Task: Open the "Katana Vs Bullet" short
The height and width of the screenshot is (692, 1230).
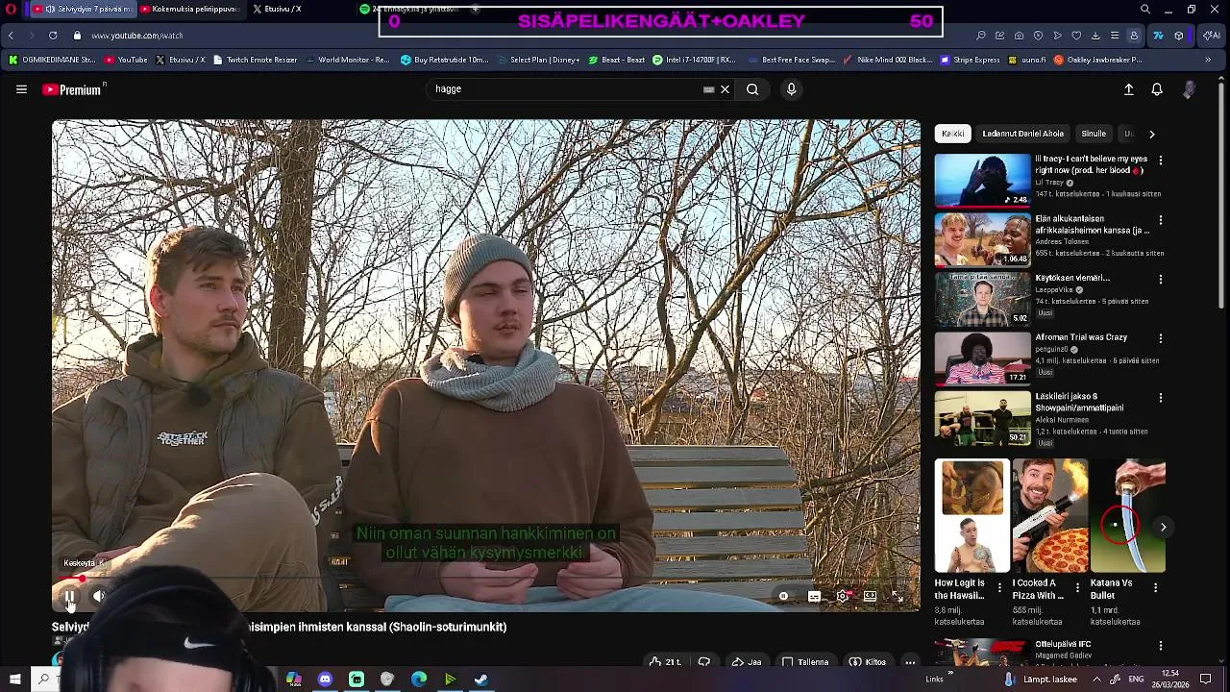Action: [1128, 516]
